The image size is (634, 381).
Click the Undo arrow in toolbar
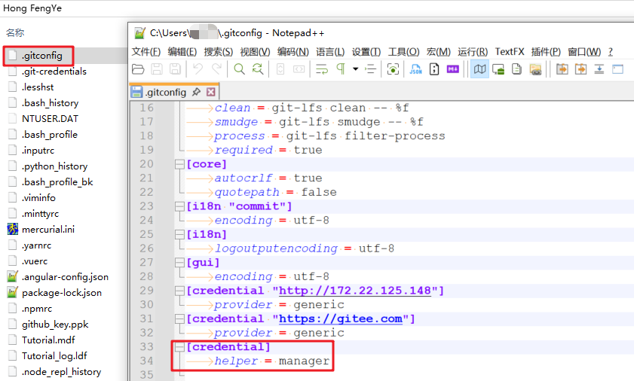pos(198,69)
